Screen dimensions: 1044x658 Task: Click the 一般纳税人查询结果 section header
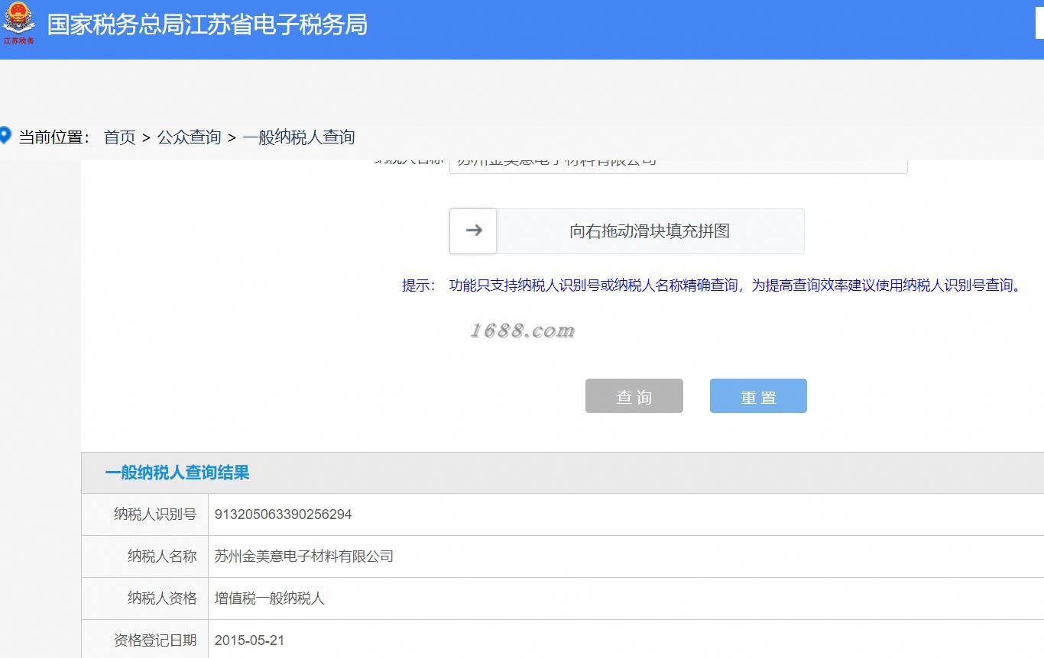[x=177, y=473]
